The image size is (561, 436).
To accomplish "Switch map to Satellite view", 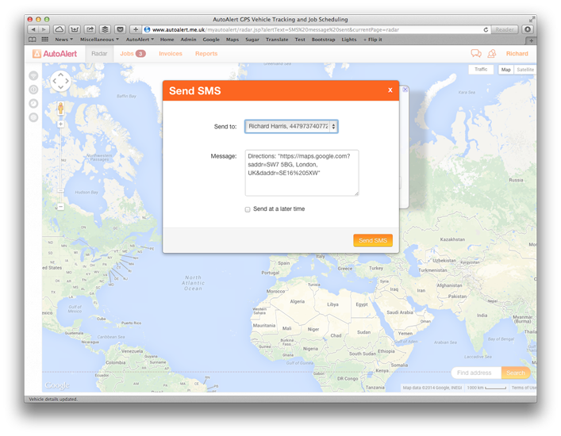I will point(524,70).
